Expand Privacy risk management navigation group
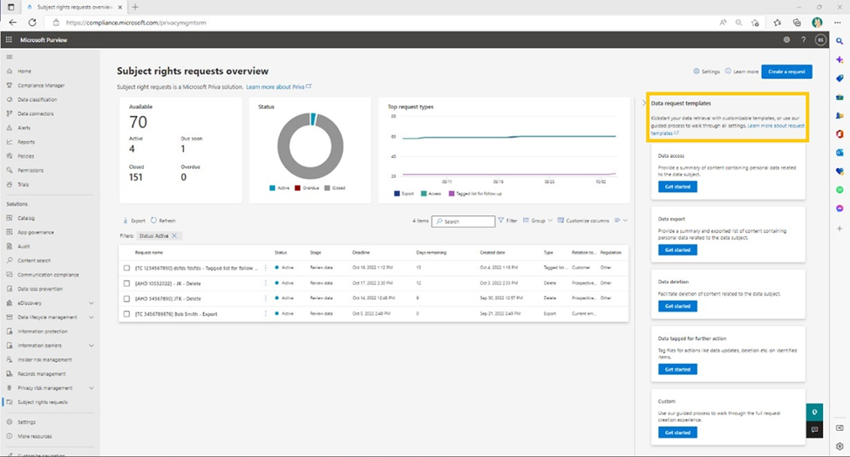Screen dimensions: 850x457 [91, 388]
